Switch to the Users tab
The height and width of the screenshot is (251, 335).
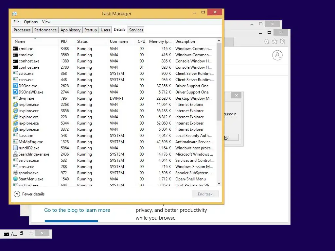(105, 30)
